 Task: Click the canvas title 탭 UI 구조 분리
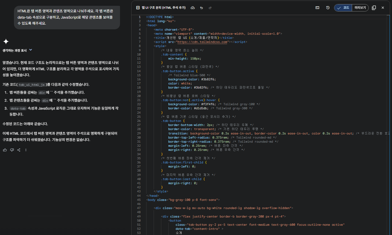click(164, 8)
